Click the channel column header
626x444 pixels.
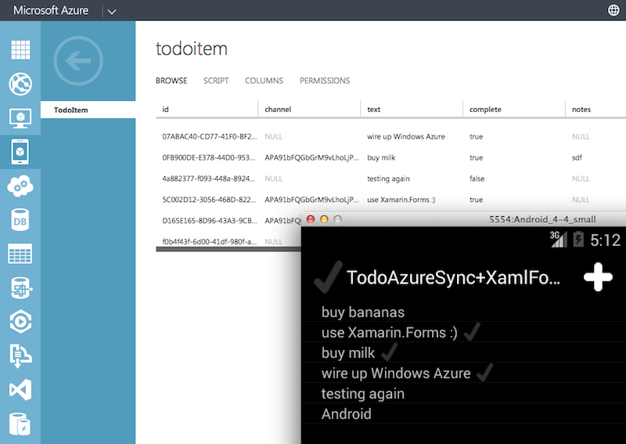tap(309, 110)
